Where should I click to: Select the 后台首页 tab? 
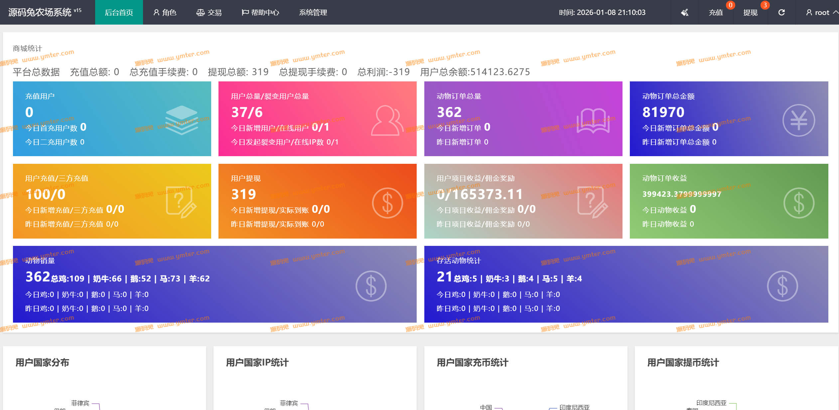[119, 13]
